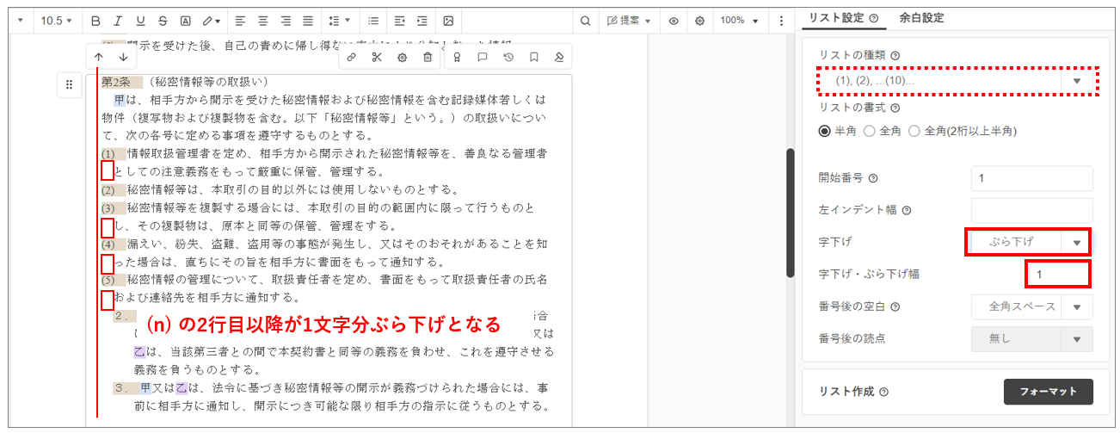
Task: Switch to the 余白設定 tab
Action: click(x=921, y=17)
